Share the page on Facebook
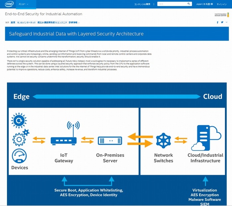This screenshot has height=206, width=232. tap(218, 22)
